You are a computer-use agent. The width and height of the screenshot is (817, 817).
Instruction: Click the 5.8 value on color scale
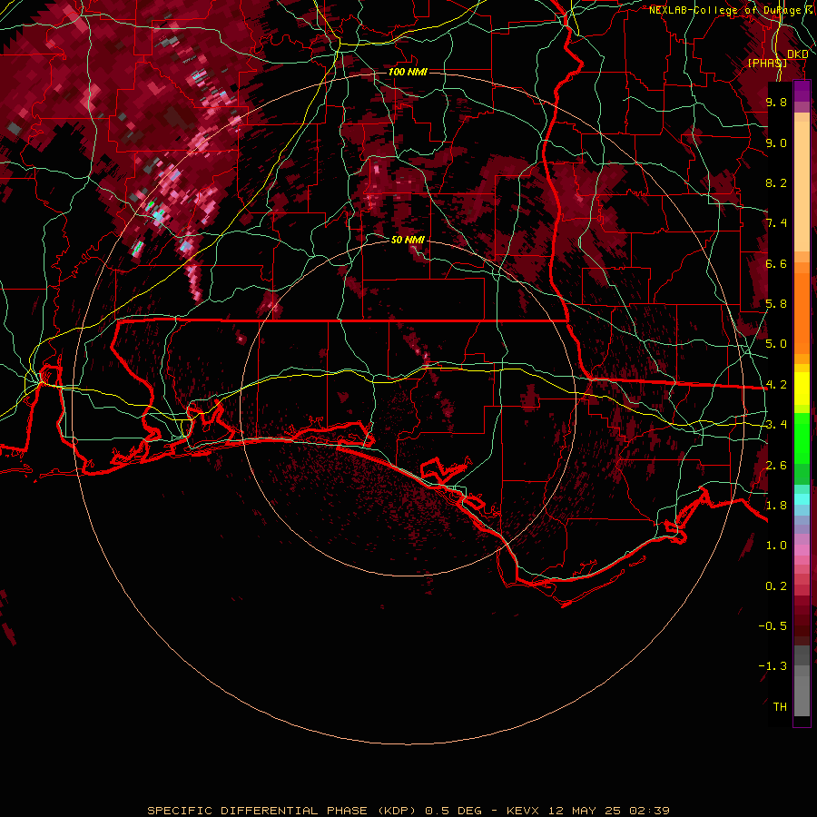776,304
